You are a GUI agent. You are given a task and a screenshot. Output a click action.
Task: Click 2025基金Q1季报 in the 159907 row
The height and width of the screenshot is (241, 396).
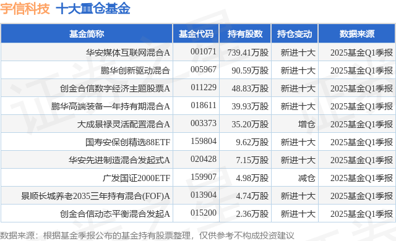click(361, 178)
